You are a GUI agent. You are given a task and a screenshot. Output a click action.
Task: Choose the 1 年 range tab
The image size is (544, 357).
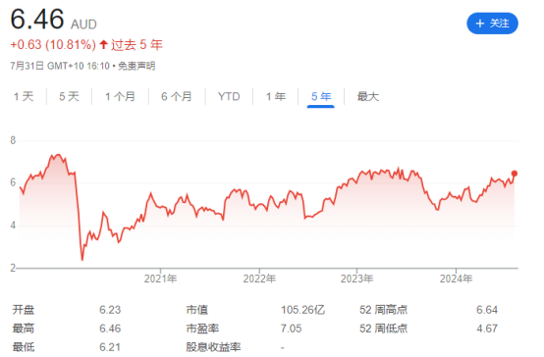276,96
